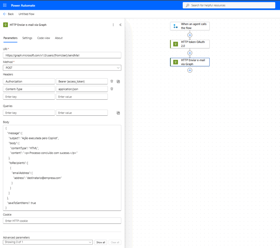Screen dimensions: 280x248
Task: Select the When an agent calls trigger
Action: (190, 26)
